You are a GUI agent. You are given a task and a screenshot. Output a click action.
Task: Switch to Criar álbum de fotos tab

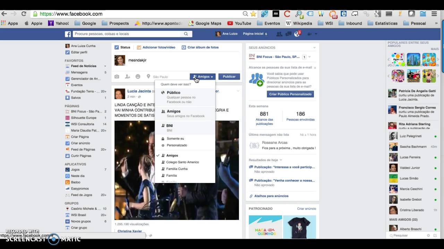[x=200, y=47]
